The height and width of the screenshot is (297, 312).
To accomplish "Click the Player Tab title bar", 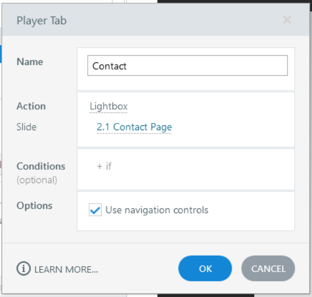I will pyautogui.click(x=143, y=20).
